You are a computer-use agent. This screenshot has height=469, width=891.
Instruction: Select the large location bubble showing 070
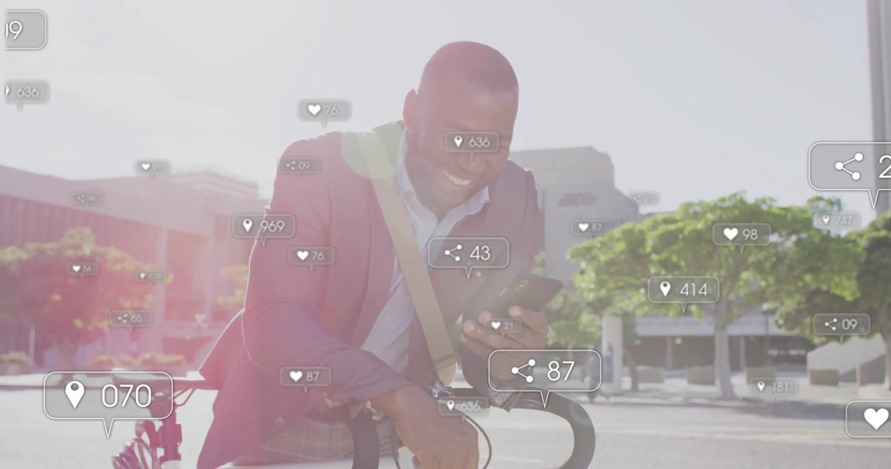(108, 395)
